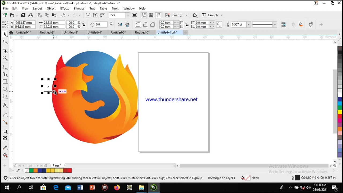Expand the Undo history dropdown

[69, 15]
